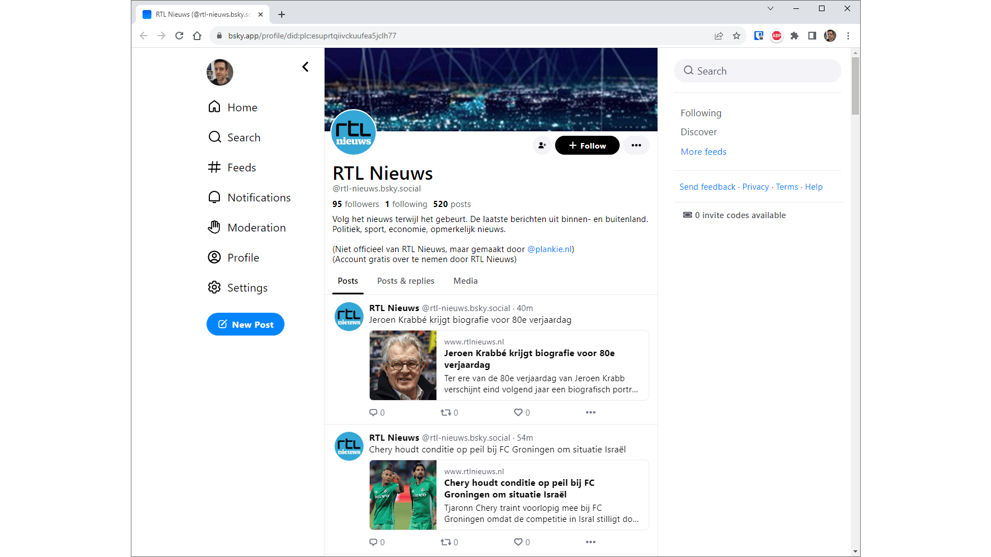Share this page from address bar
The image size is (991, 557).
point(719,36)
